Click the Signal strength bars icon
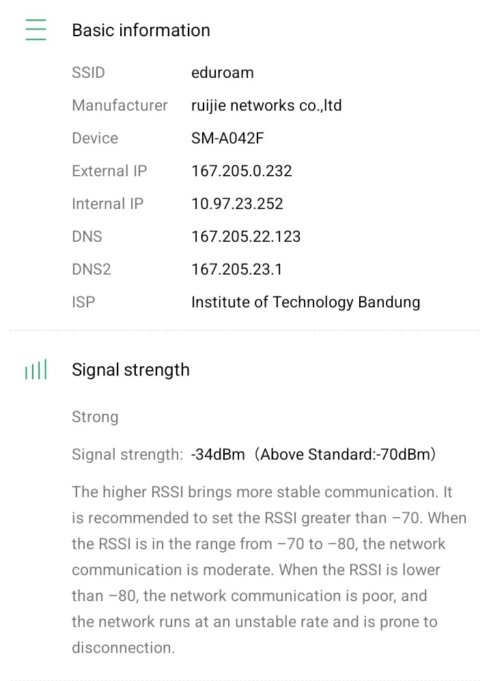Image resolution: width=491 pixels, height=681 pixels. click(36, 370)
